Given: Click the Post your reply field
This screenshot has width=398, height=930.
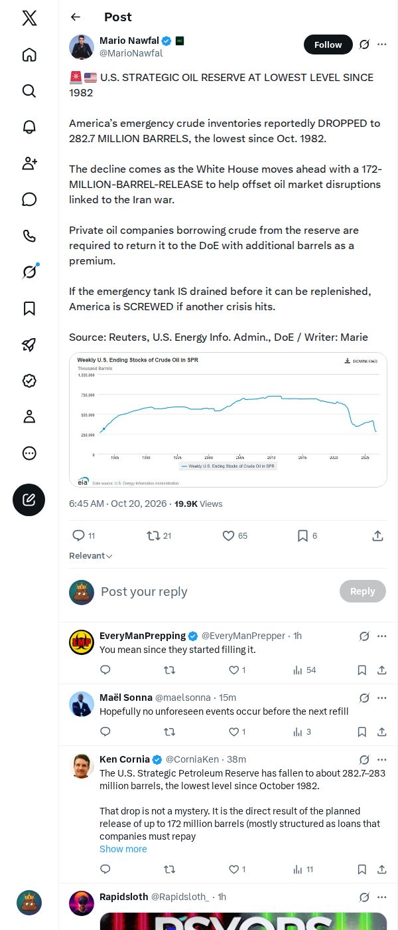Looking at the screenshot, I should (216, 591).
